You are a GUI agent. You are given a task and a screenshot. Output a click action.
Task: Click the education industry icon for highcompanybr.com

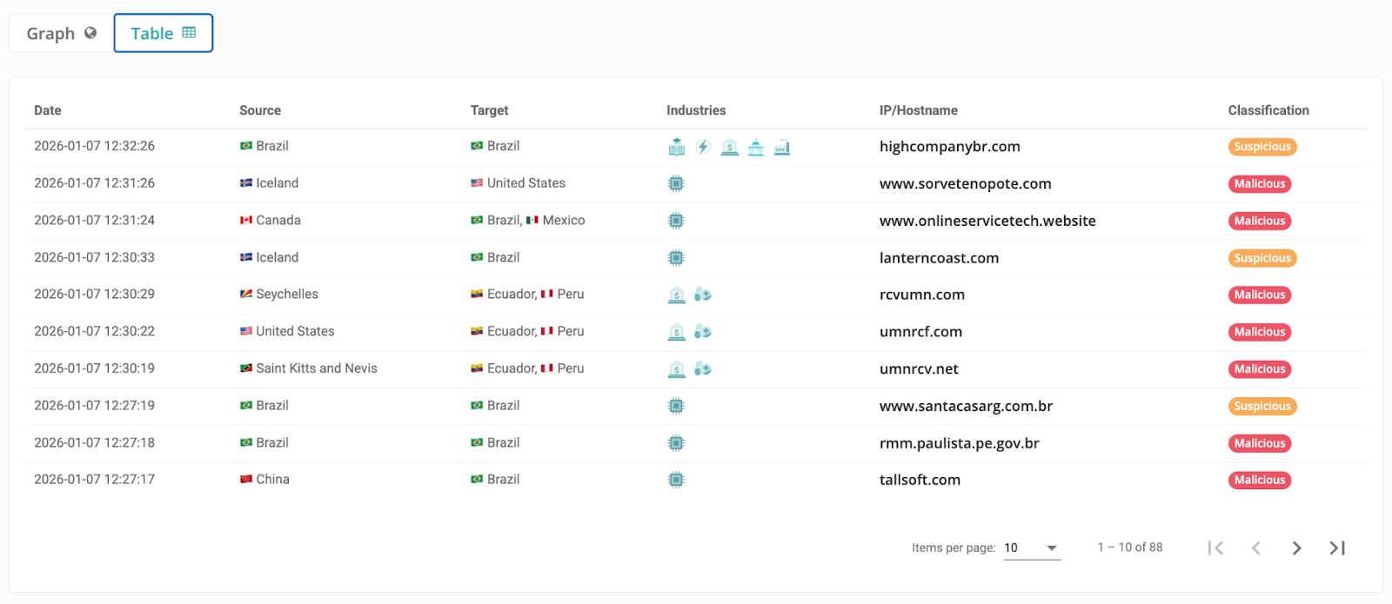677,147
